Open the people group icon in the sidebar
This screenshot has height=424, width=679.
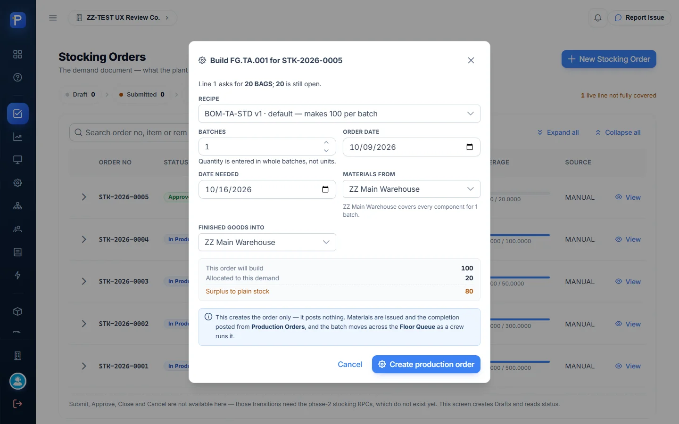click(18, 229)
